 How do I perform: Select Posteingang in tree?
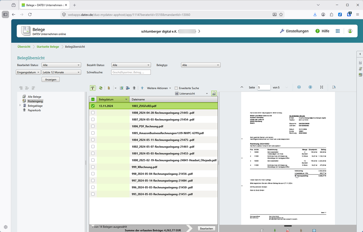pyautogui.click(x=35, y=101)
